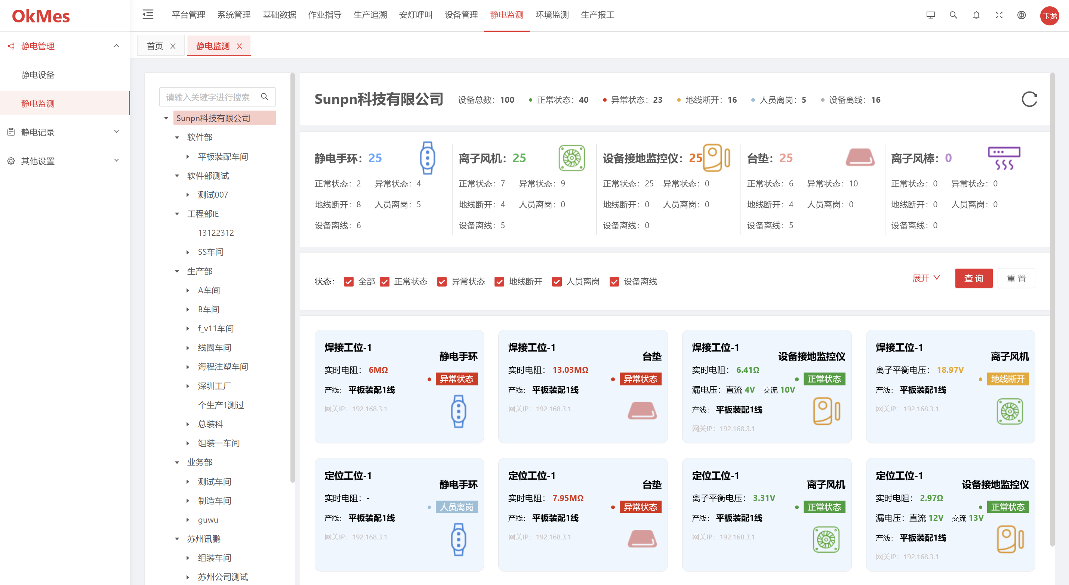Uncheck the 正常状态 filter checkbox
This screenshot has height=585, width=1069.
point(385,282)
